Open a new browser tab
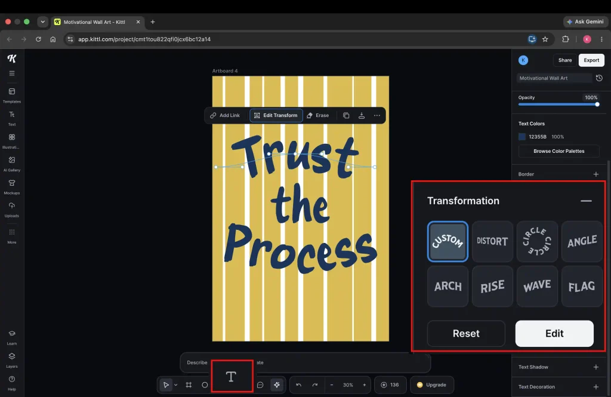The height and width of the screenshot is (397, 611). (153, 22)
